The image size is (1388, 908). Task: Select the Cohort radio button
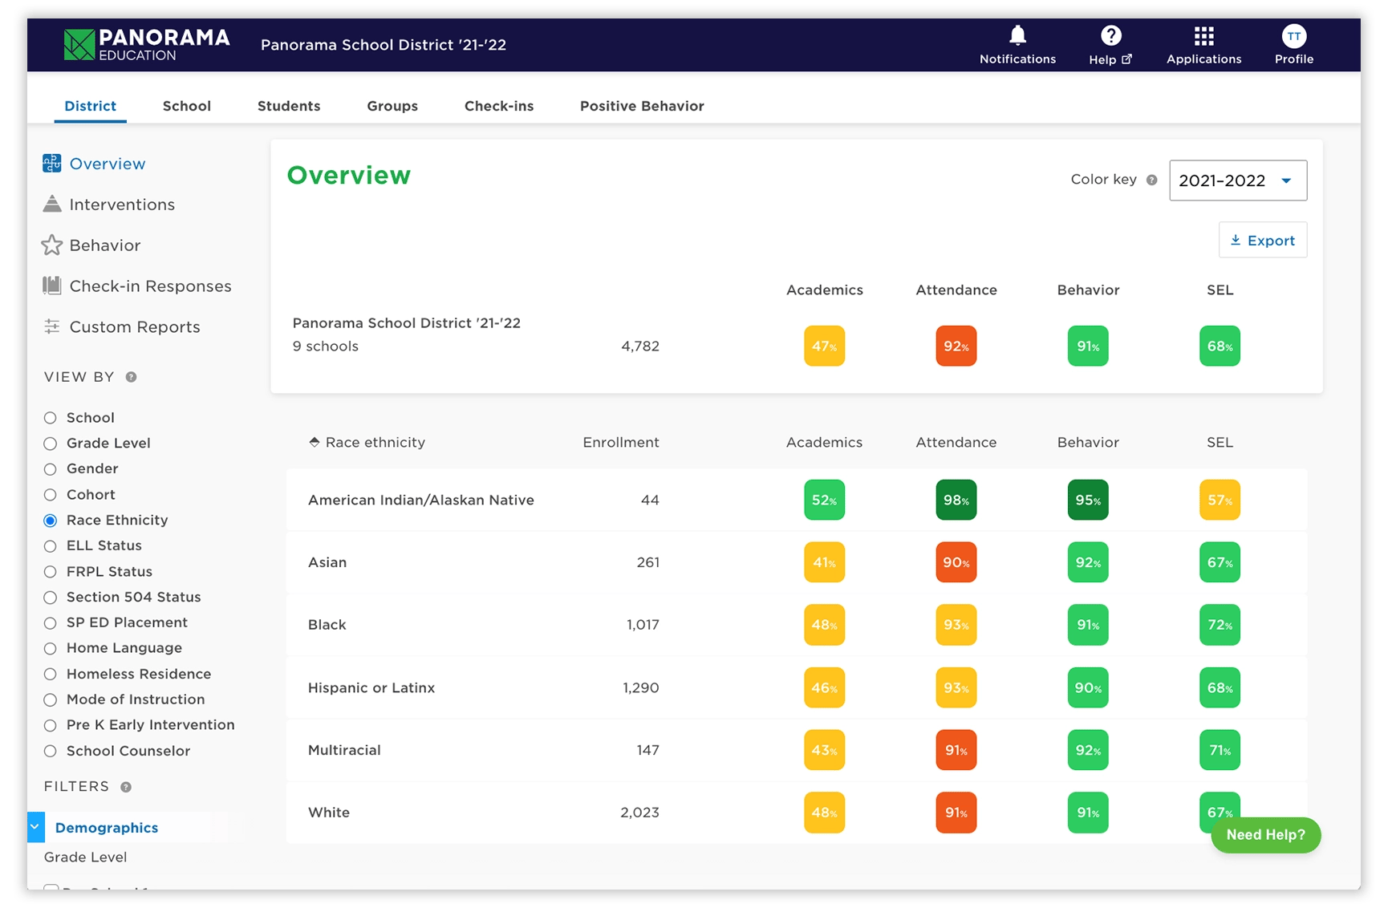[51, 495]
